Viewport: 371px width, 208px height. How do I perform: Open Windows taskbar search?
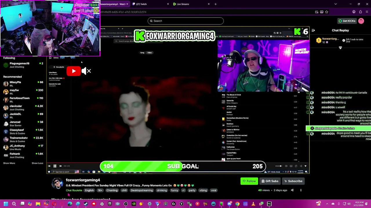[14, 204]
